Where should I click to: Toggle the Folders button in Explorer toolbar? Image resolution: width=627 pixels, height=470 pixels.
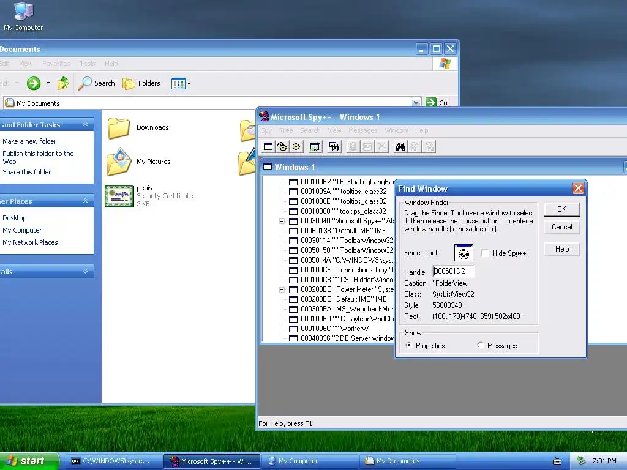(x=141, y=83)
